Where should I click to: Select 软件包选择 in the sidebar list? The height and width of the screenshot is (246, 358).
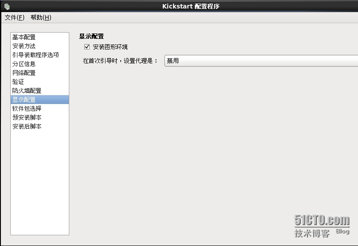(40, 108)
